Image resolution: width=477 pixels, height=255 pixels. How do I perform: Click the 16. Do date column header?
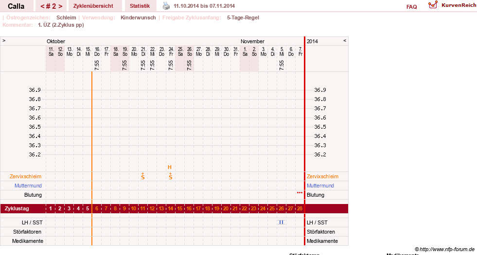(x=97, y=51)
